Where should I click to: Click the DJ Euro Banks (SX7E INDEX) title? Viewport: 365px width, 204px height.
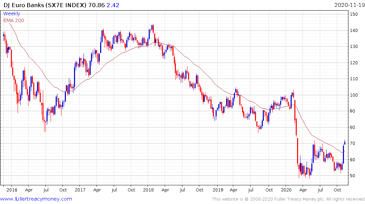45,5
